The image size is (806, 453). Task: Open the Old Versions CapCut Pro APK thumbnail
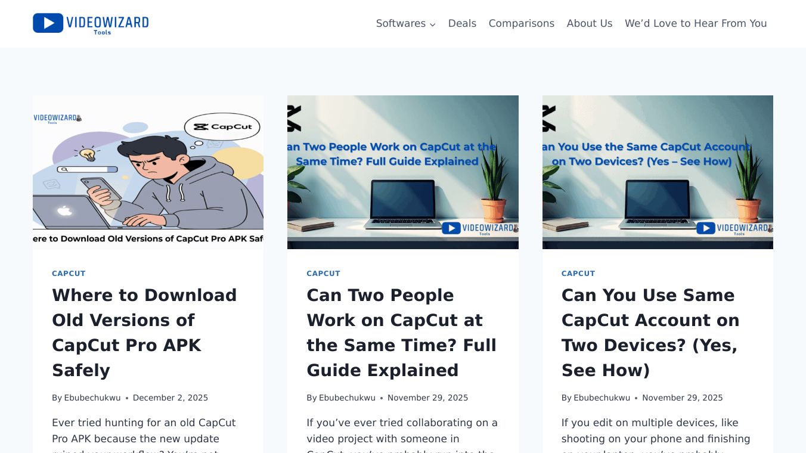pyautogui.click(x=148, y=172)
